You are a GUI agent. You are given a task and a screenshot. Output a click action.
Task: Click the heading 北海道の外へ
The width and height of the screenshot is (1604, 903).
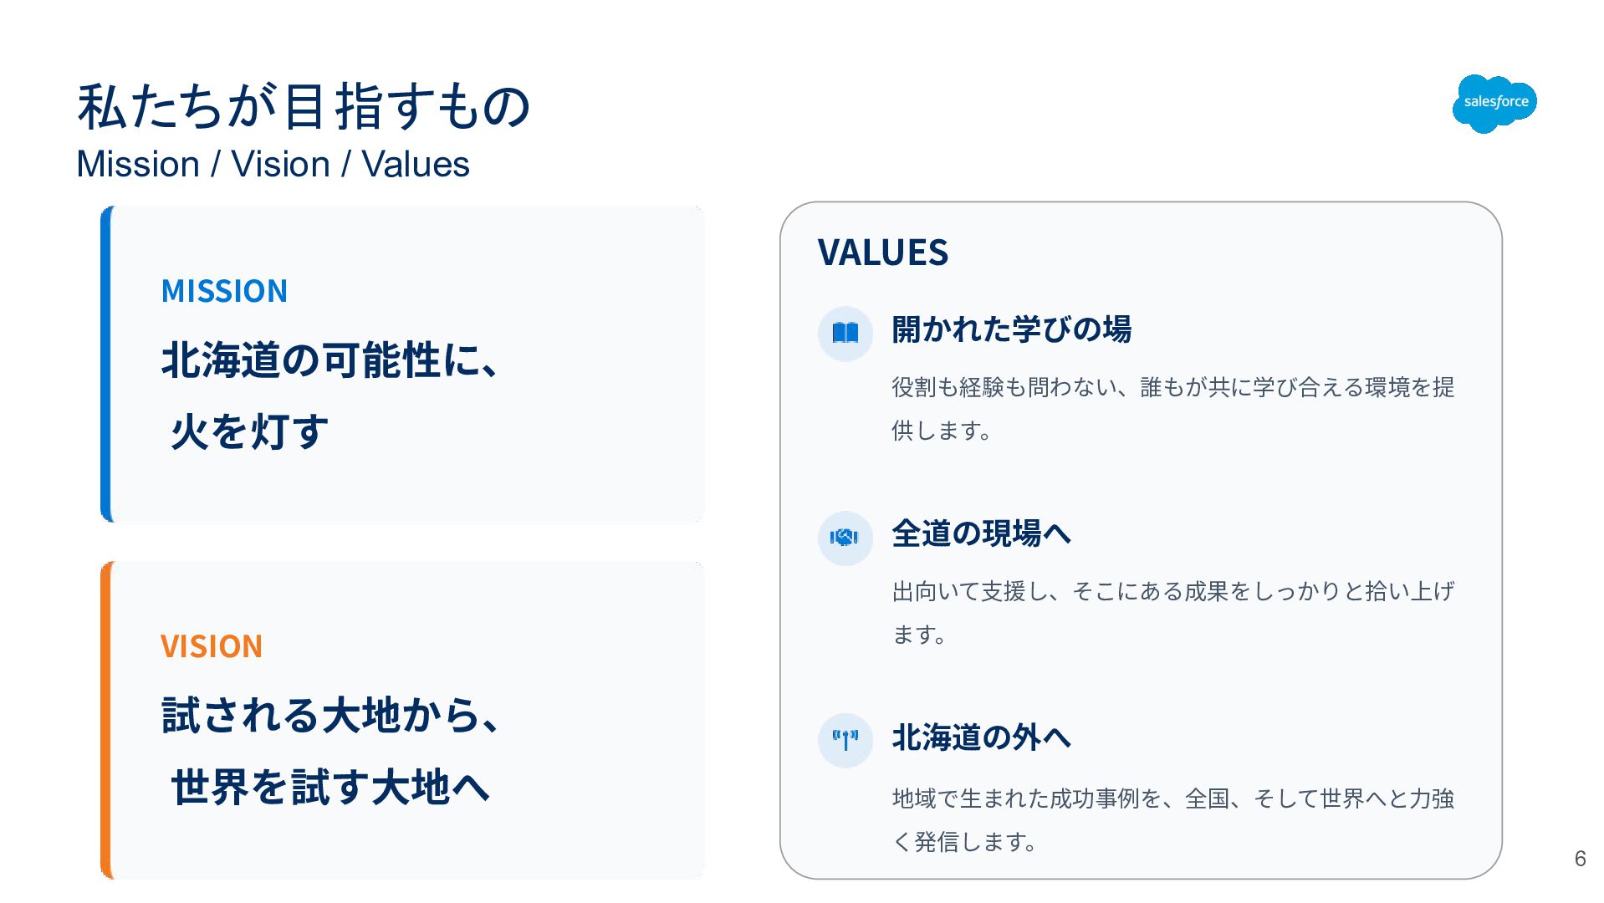[x=981, y=737]
